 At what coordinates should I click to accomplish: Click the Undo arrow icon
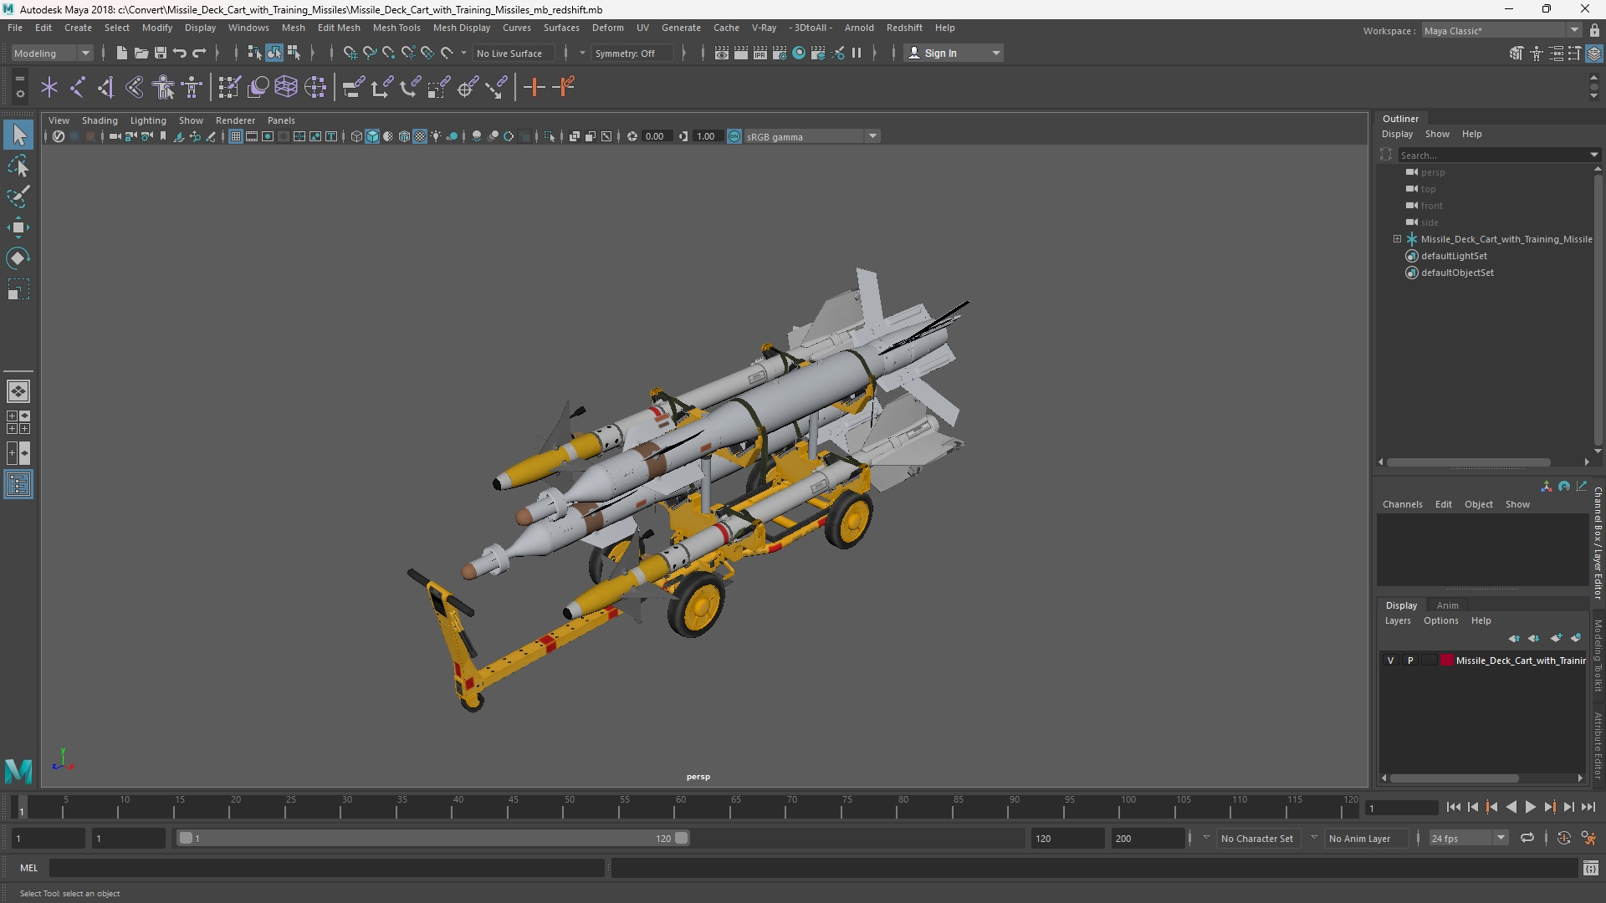click(x=179, y=53)
